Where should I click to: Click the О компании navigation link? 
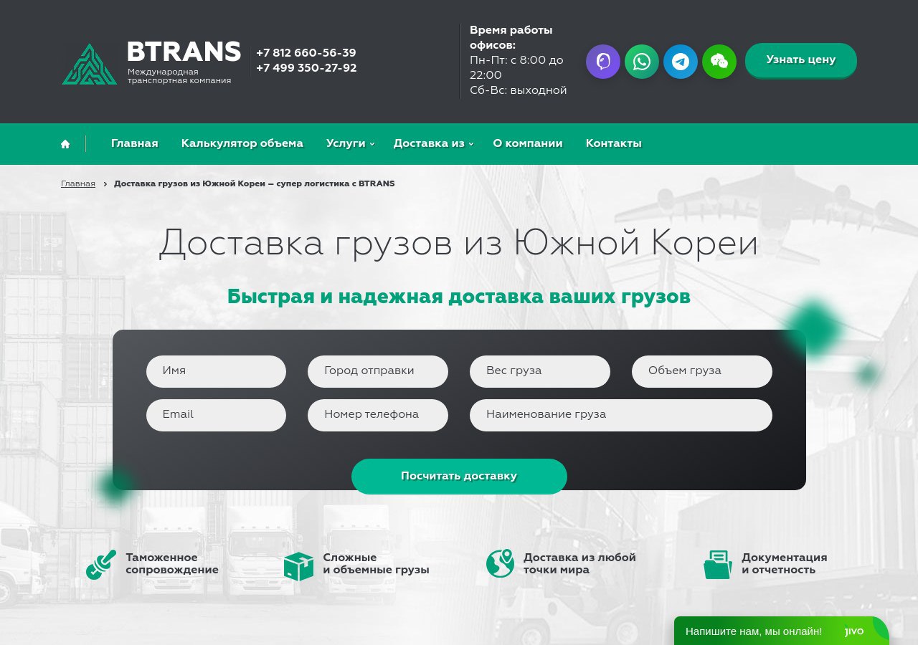click(x=528, y=143)
